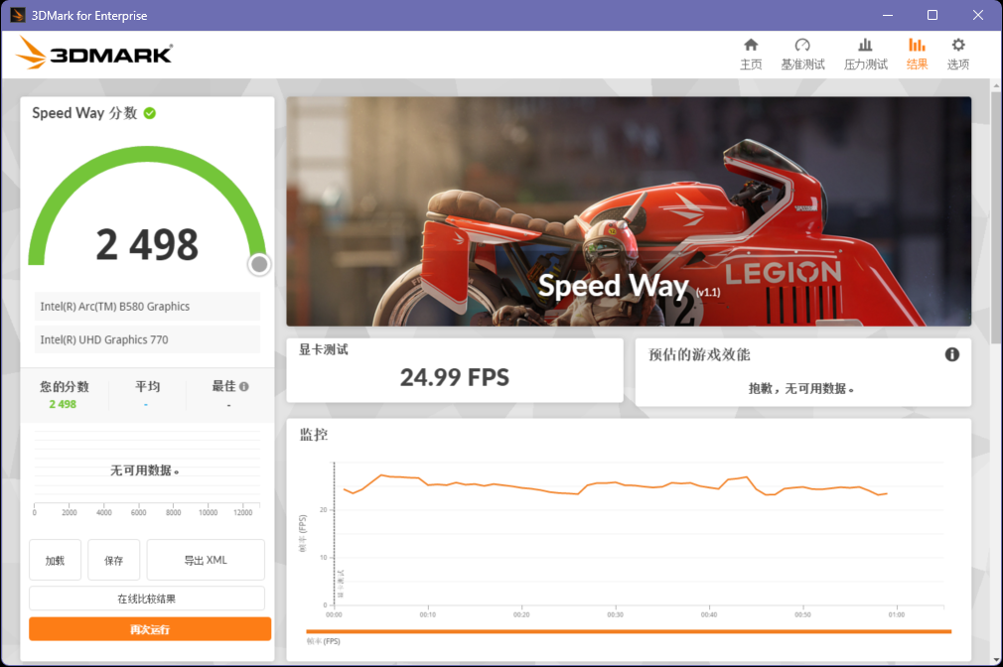Click 在线比较结果 compare online button

(x=147, y=599)
